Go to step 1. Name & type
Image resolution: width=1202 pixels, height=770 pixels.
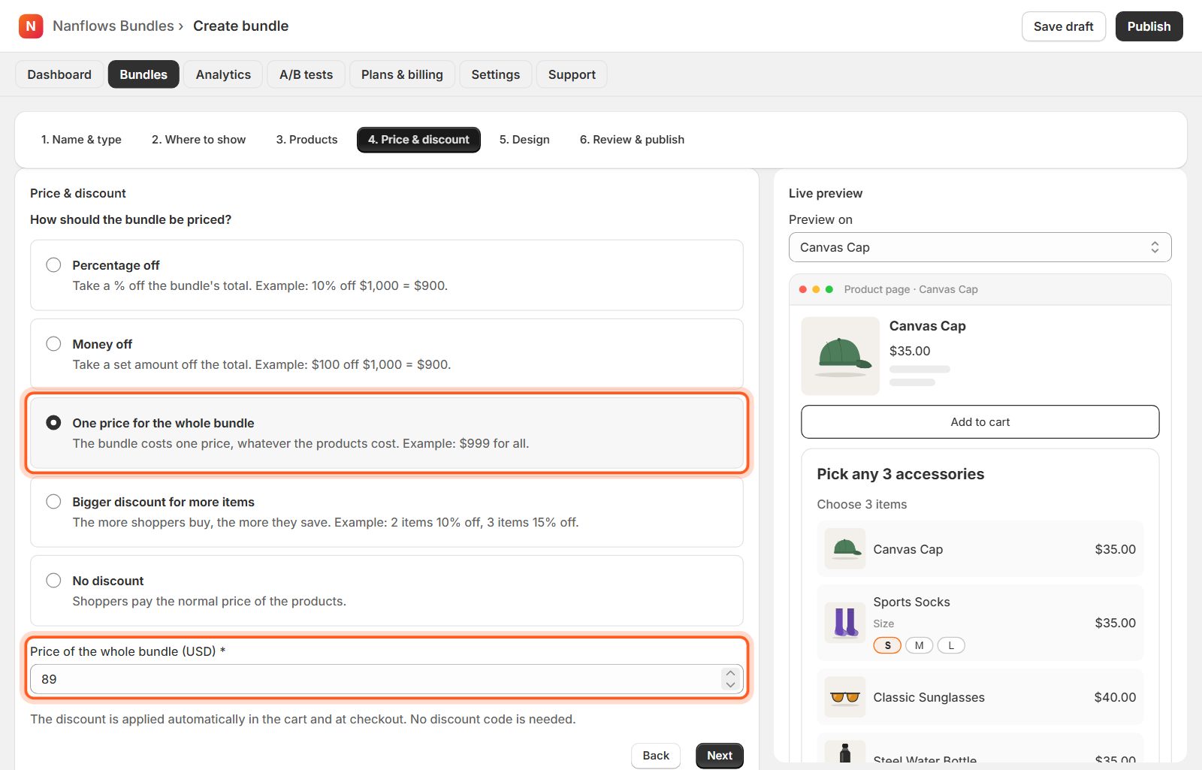[x=81, y=140]
